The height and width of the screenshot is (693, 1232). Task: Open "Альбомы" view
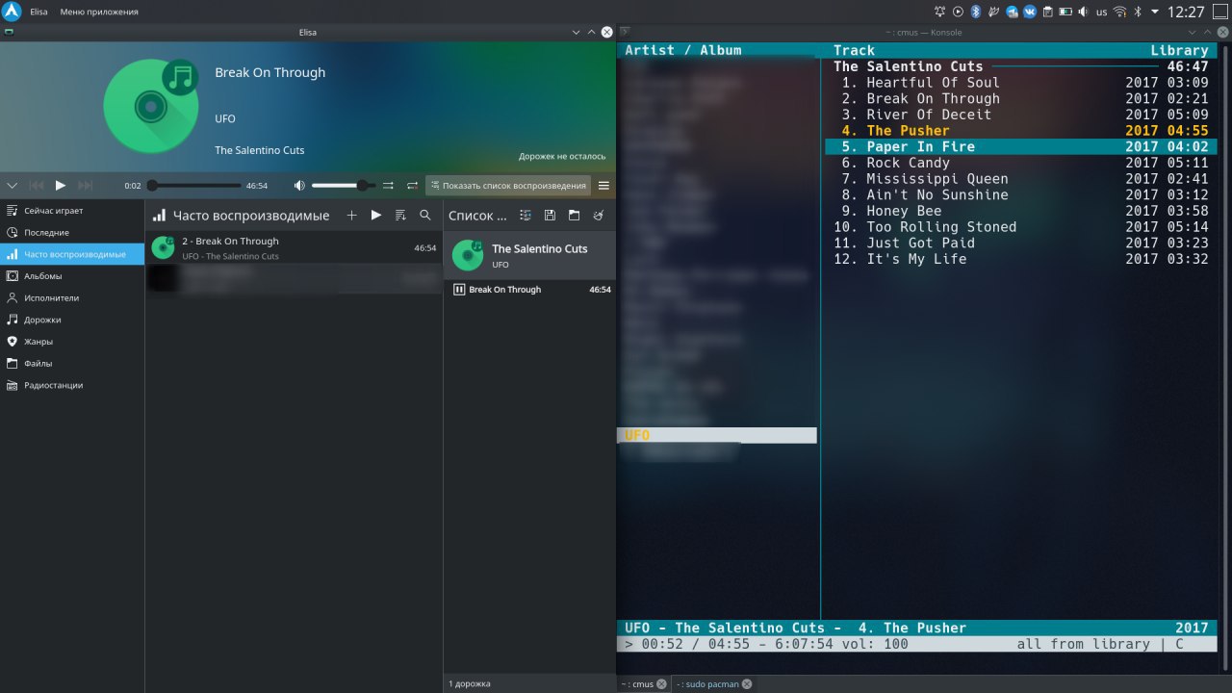point(72,275)
